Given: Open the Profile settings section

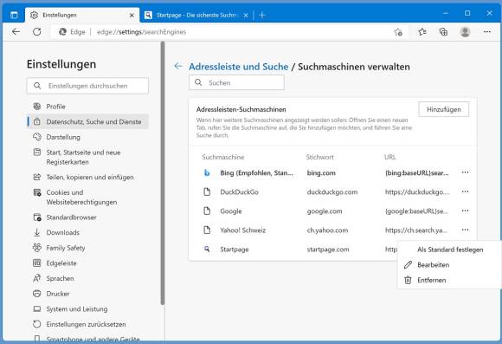Looking at the screenshot, I should (x=87, y=107).
